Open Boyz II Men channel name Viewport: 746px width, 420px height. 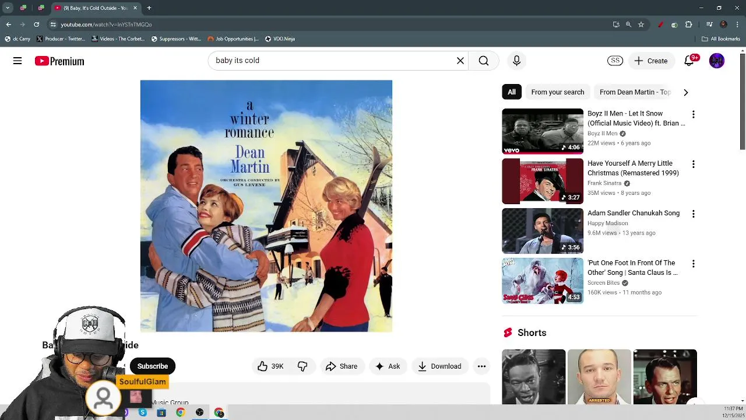[602, 134]
